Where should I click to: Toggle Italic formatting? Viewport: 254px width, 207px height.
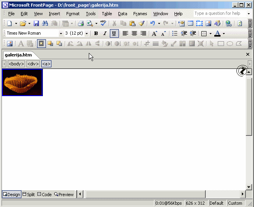click(105, 33)
